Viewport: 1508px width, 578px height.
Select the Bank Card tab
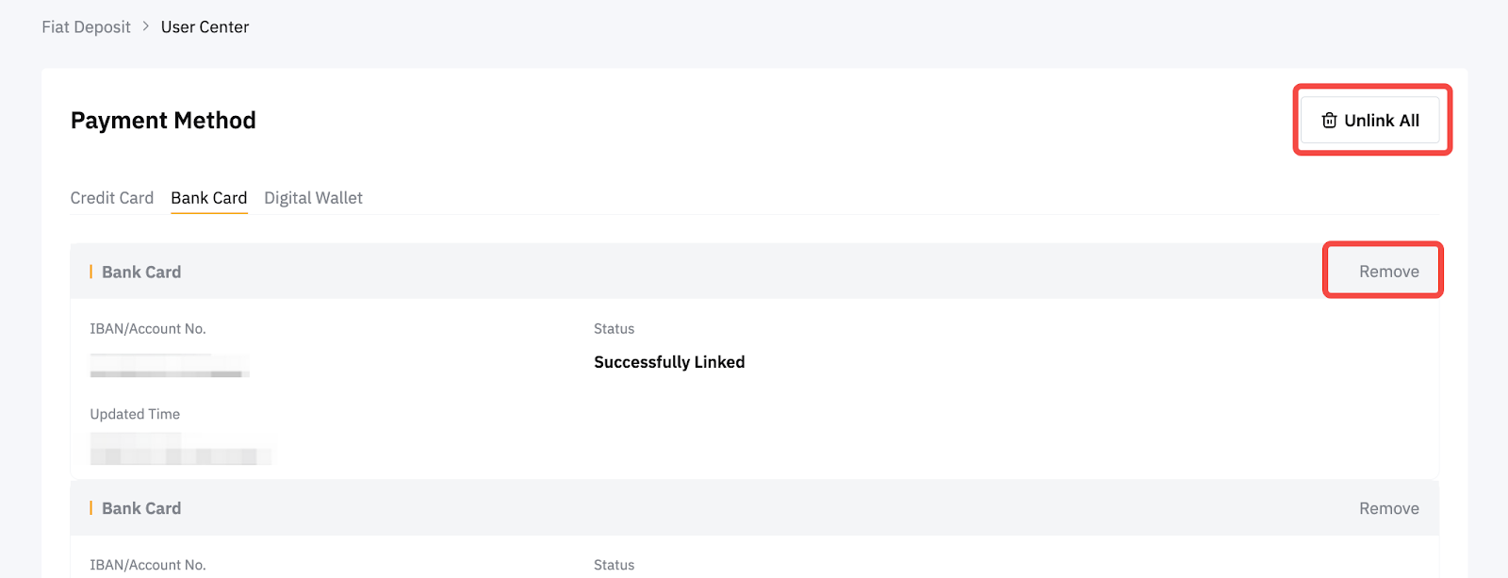tap(208, 198)
